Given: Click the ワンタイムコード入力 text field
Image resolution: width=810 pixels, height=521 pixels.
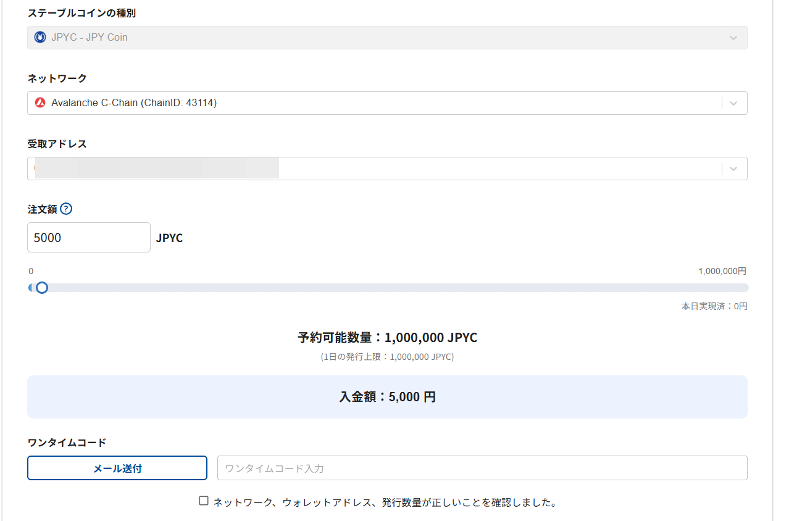Looking at the screenshot, I should [482, 468].
